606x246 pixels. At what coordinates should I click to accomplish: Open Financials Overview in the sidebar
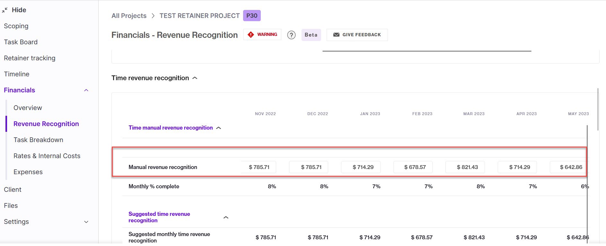click(x=28, y=108)
